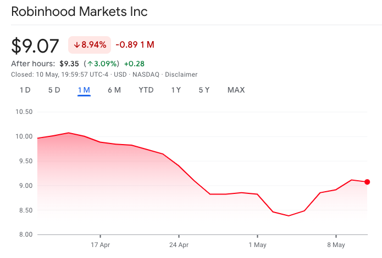Click the 1 May date label
Image resolution: width=382 pixels, height=258 pixels.
[257, 244]
